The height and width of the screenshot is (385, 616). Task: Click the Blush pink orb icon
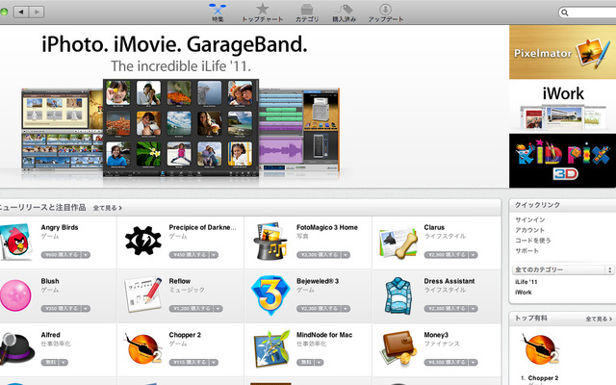click(x=15, y=295)
